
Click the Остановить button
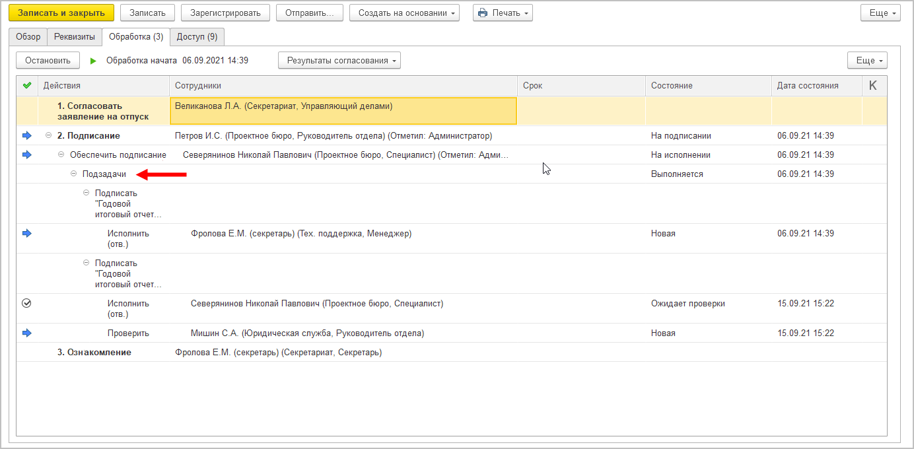[x=48, y=61]
